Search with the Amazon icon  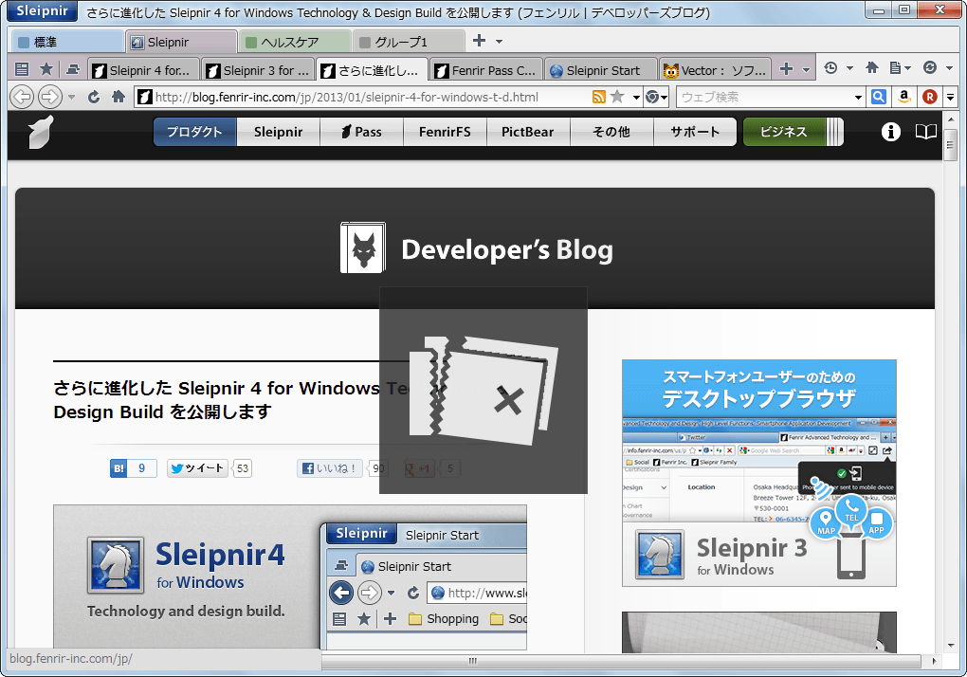click(904, 97)
